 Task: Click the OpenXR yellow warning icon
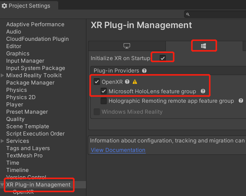click(x=135, y=82)
